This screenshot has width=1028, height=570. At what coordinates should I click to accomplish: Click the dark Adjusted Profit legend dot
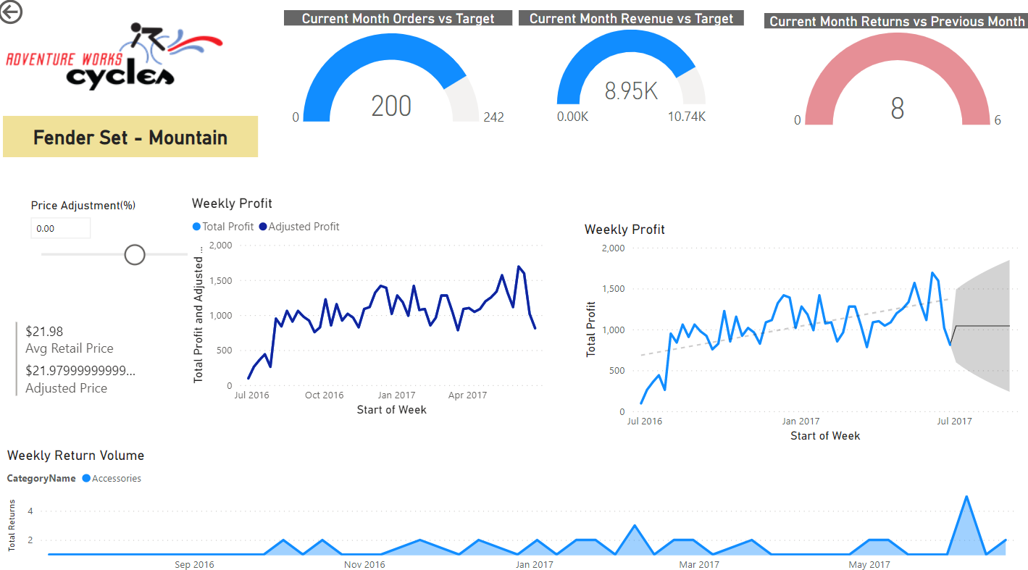click(262, 227)
